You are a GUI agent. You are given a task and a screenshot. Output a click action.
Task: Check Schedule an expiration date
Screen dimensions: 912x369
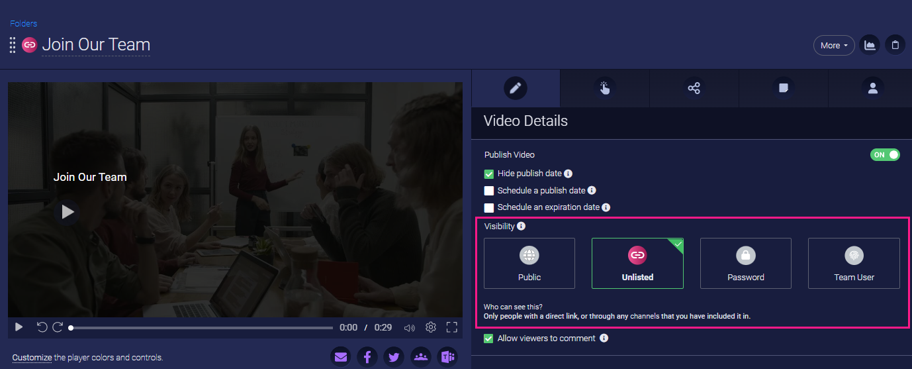489,207
